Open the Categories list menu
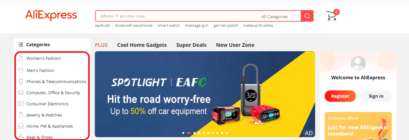 pyautogui.click(x=34, y=45)
